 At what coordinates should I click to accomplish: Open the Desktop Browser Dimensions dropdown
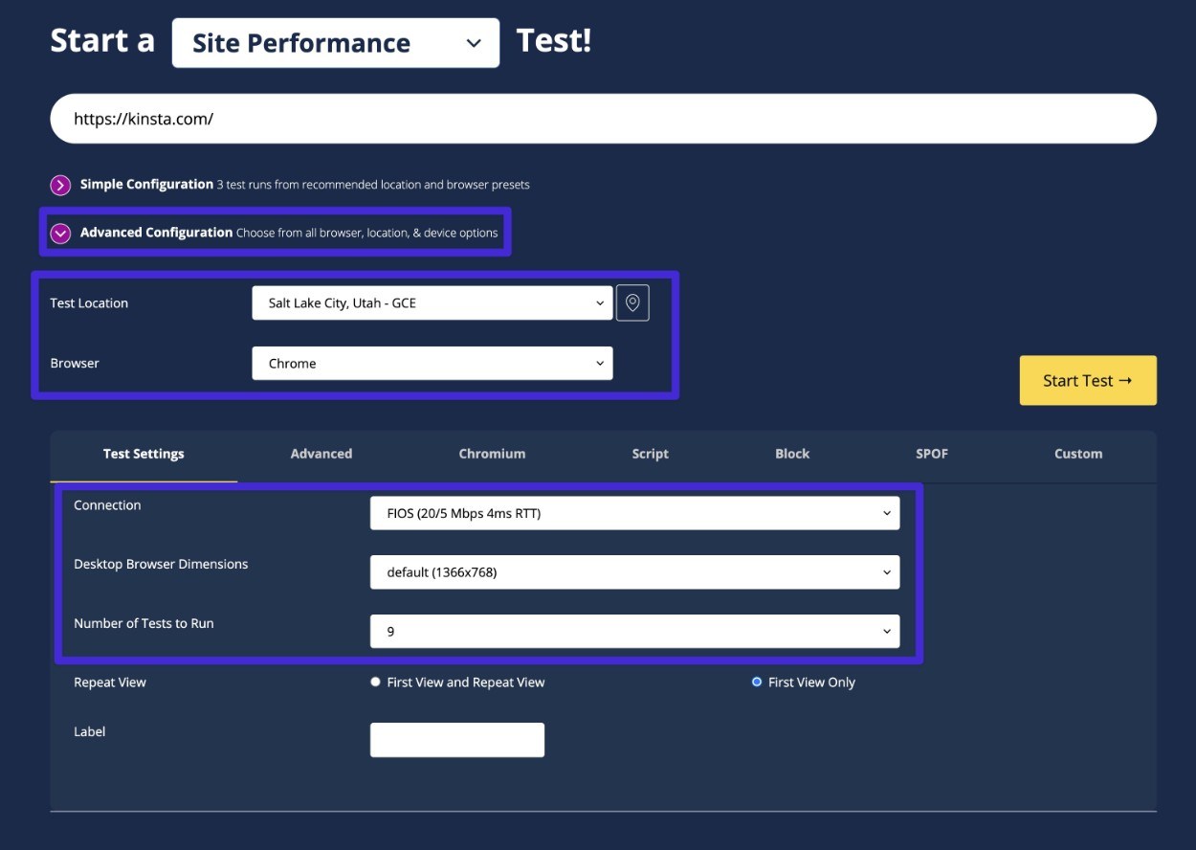pyautogui.click(x=634, y=572)
